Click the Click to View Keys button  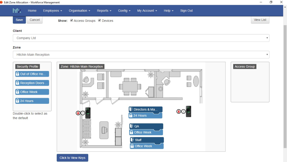click(72, 158)
